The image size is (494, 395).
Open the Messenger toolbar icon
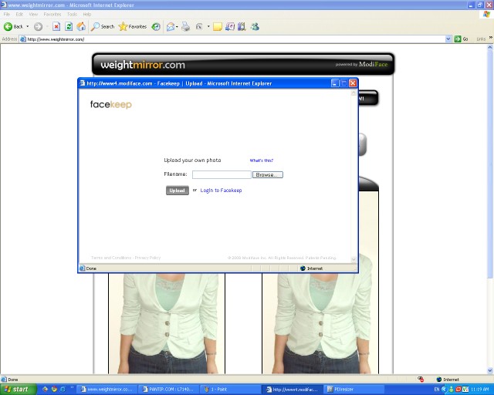255,27
